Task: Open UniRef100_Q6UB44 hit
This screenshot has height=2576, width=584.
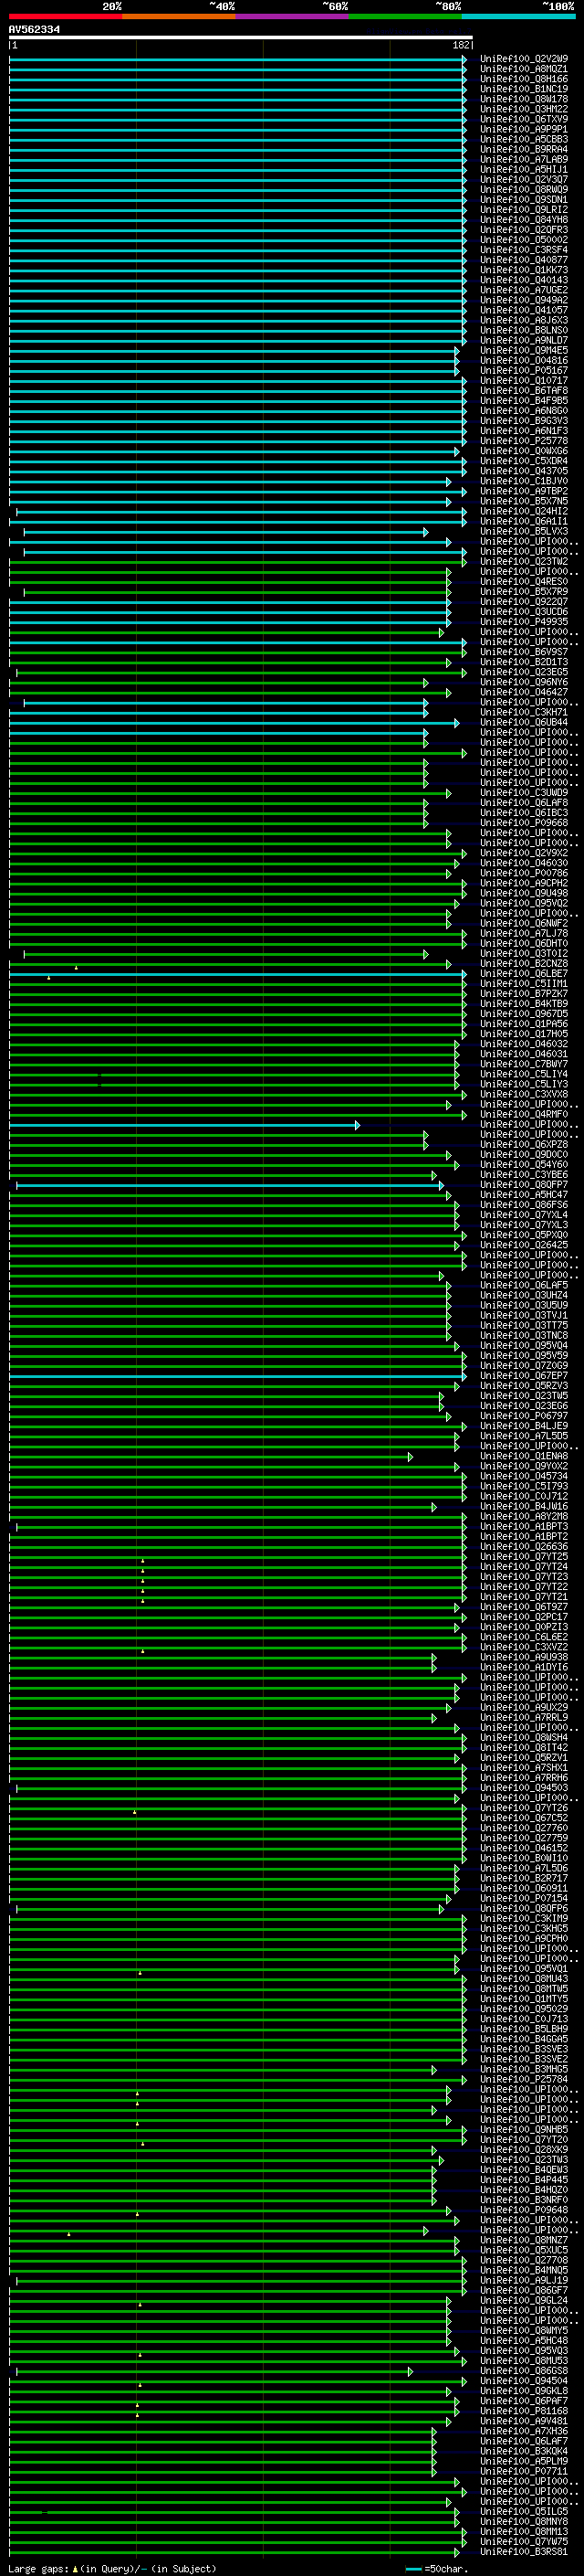Action: click(523, 722)
